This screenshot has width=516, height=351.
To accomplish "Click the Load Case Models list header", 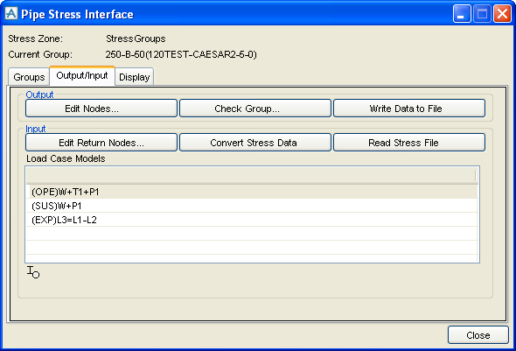I will 252,175.
